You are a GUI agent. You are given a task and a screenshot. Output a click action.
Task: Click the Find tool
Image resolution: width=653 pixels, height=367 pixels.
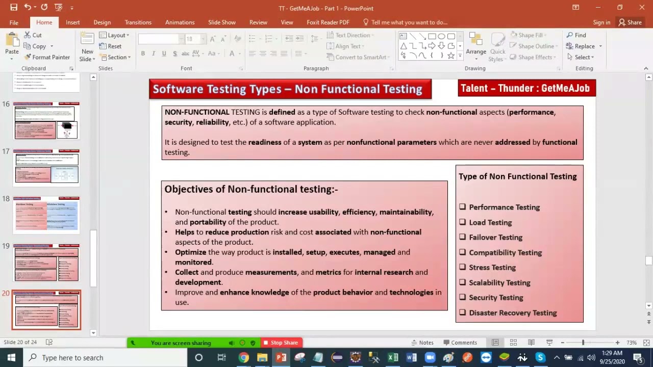[576, 35]
